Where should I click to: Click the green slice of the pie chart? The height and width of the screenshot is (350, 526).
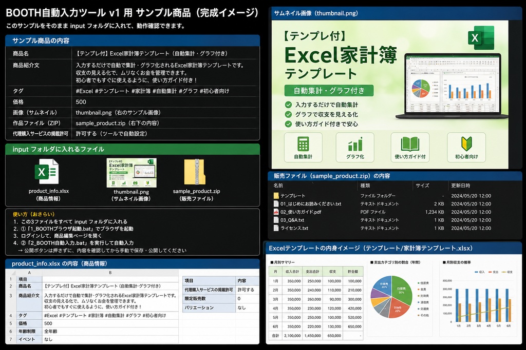[x=402, y=288]
